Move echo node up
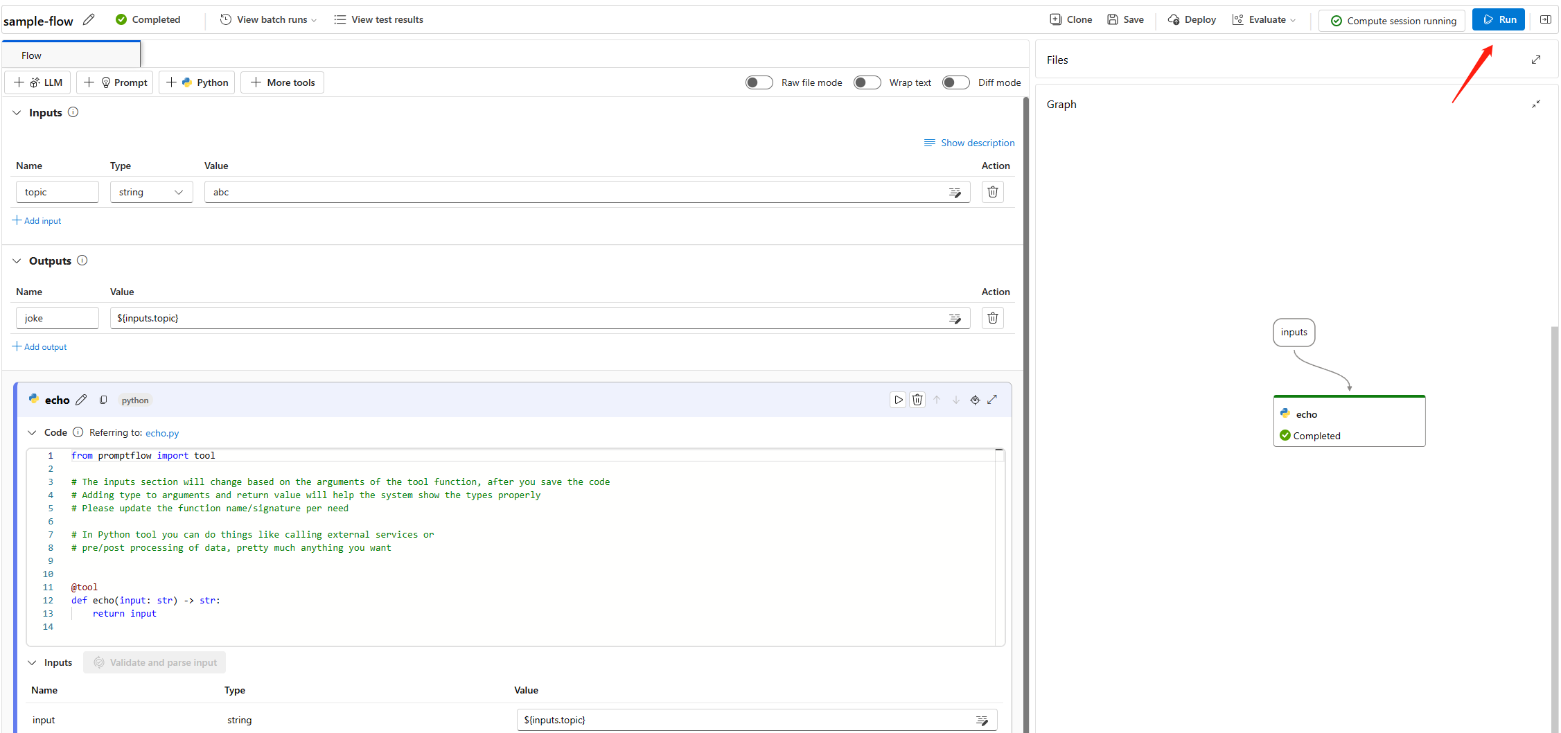 click(937, 400)
